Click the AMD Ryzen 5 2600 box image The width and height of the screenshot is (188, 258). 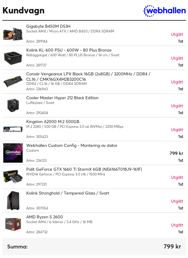point(13,224)
